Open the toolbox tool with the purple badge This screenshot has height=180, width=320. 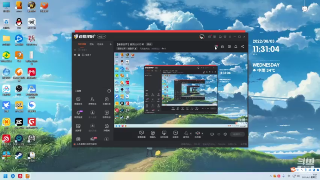tap(78, 114)
